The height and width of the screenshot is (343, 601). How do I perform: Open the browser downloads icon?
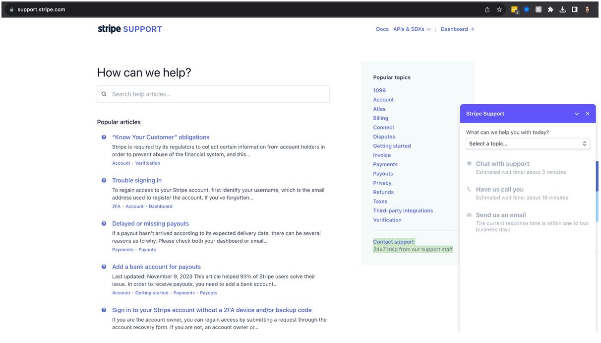(562, 9)
